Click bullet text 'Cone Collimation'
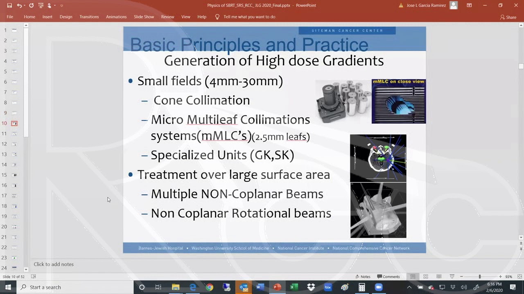 [201, 100]
